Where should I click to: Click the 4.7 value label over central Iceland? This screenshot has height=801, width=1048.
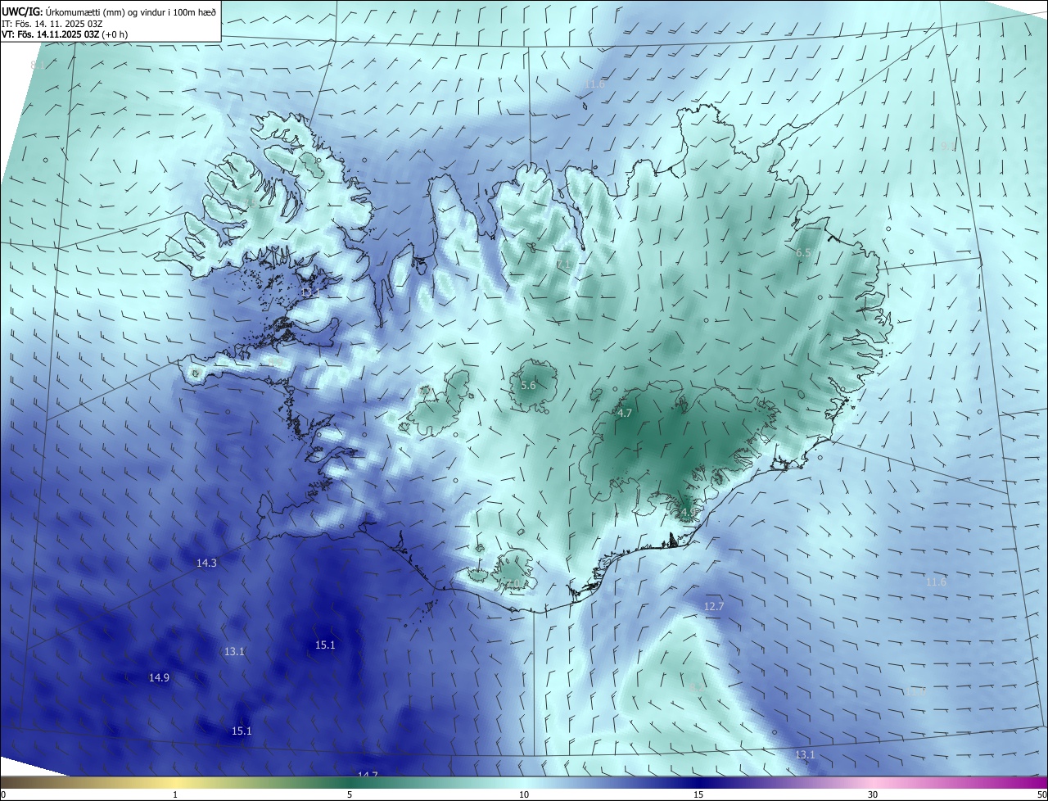pos(625,413)
